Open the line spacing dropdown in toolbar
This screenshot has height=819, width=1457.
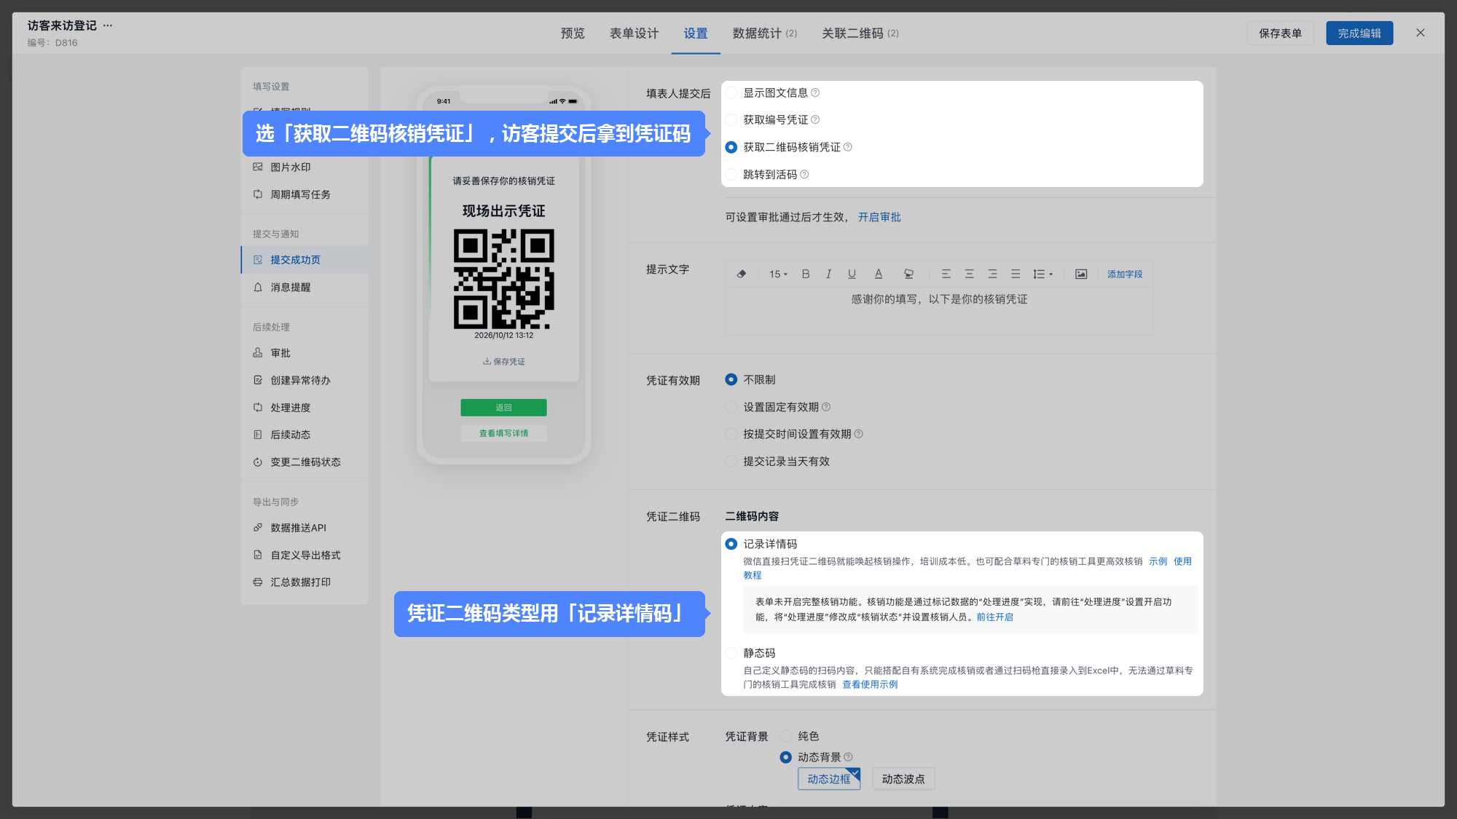(1042, 274)
